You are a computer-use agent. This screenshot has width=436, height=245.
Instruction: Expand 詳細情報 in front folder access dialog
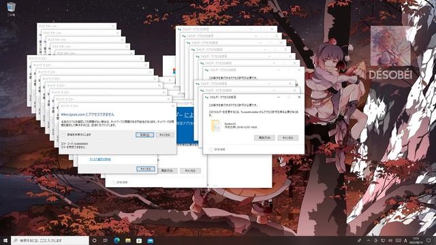(217, 150)
